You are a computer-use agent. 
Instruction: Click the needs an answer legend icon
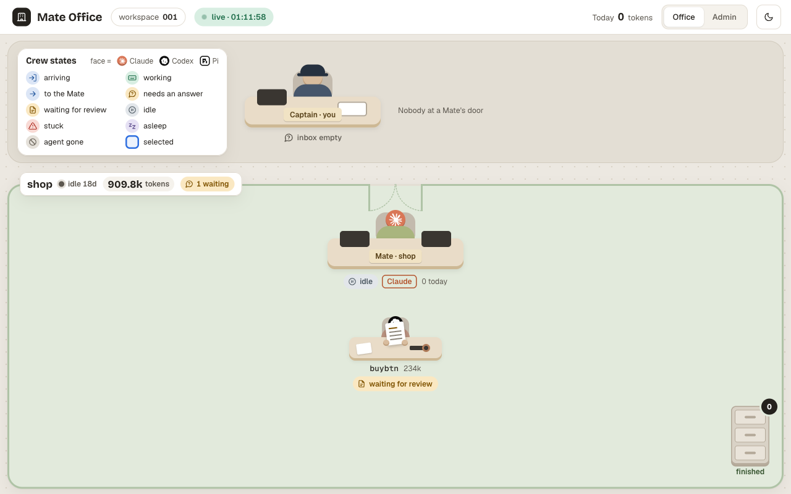coord(132,94)
